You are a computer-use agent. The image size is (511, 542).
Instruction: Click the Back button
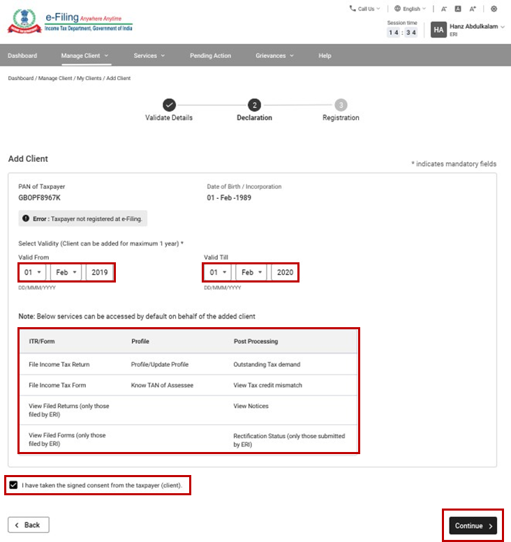(x=29, y=525)
